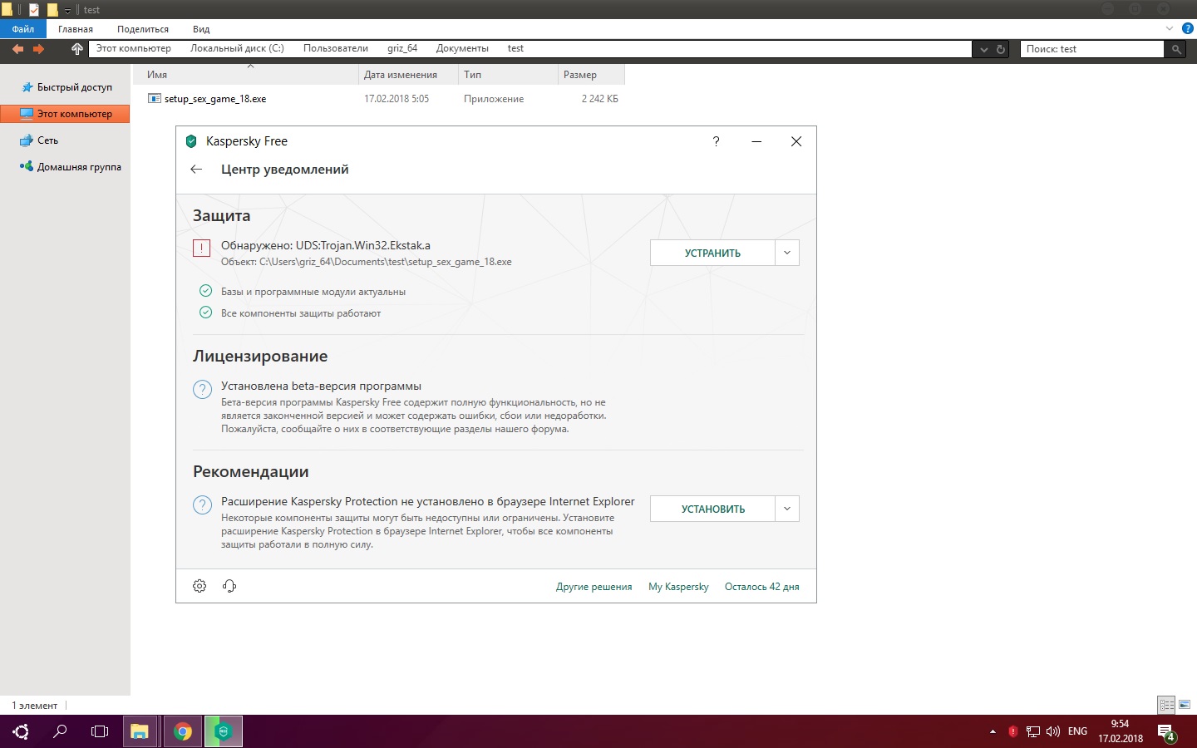Select Этот компьютер in navigation pane
Screen dimensions: 1197x748
pyautogui.click(x=65, y=114)
